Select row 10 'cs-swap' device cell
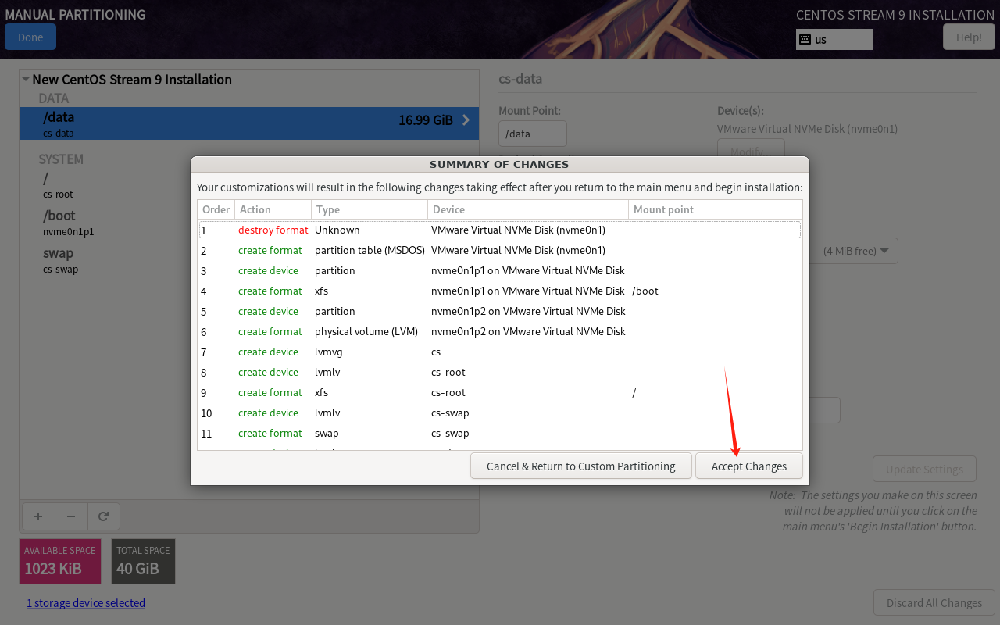Image resolution: width=1000 pixels, height=625 pixels. [x=450, y=412]
